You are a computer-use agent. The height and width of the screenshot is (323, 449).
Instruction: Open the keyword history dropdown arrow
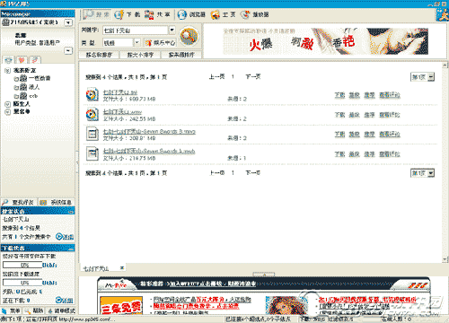[172, 30]
